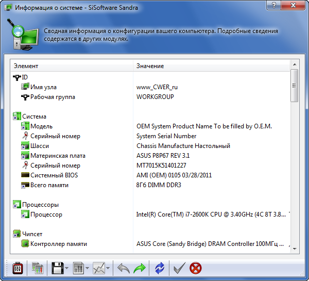Select the 'Контроллер памяти' row
Image resolution: width=309 pixels, height=281 pixels.
click(58, 244)
